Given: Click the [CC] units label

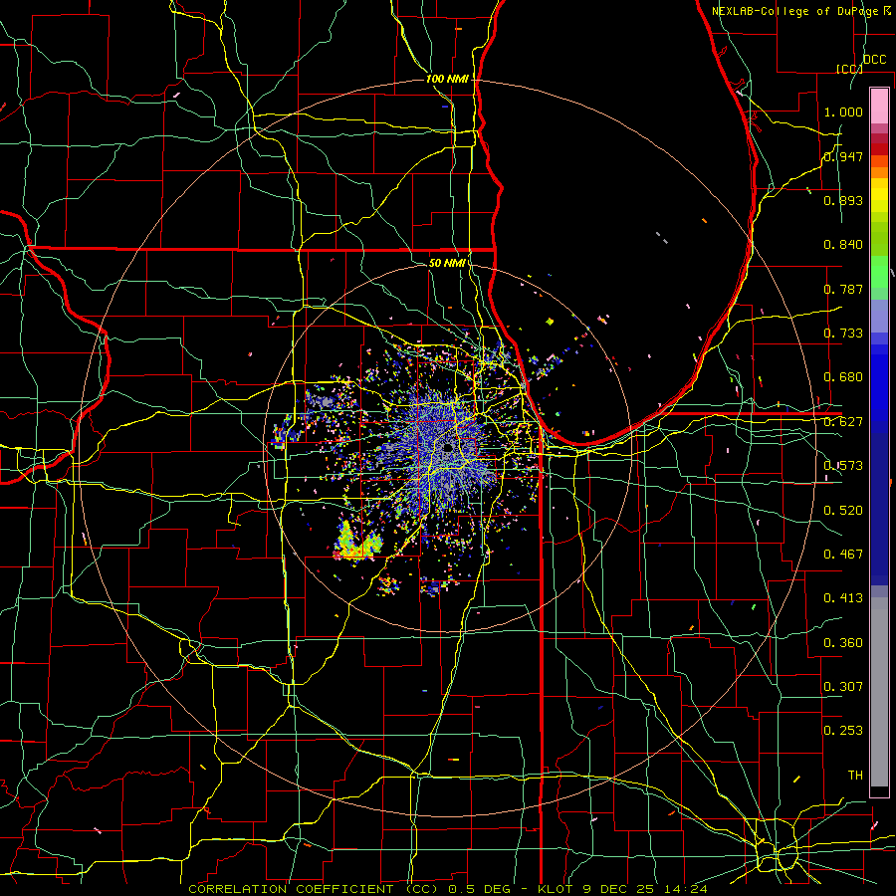Looking at the screenshot, I should click(849, 69).
